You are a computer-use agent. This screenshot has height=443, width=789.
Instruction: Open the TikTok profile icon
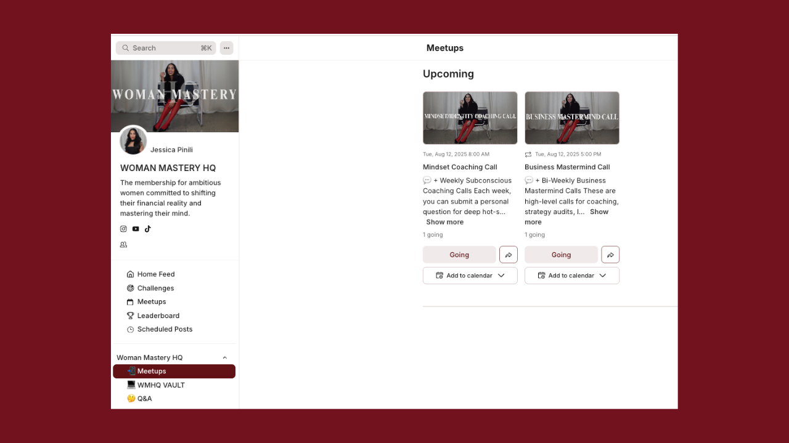tap(148, 229)
